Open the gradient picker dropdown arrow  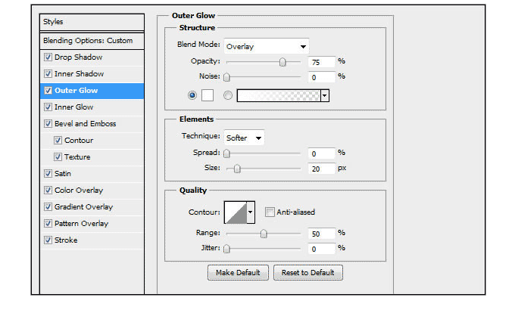(x=325, y=96)
